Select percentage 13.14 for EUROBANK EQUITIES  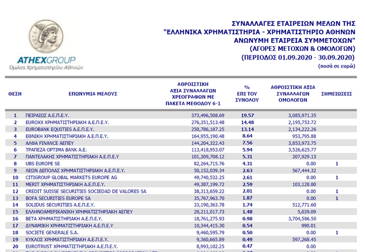[247, 130]
